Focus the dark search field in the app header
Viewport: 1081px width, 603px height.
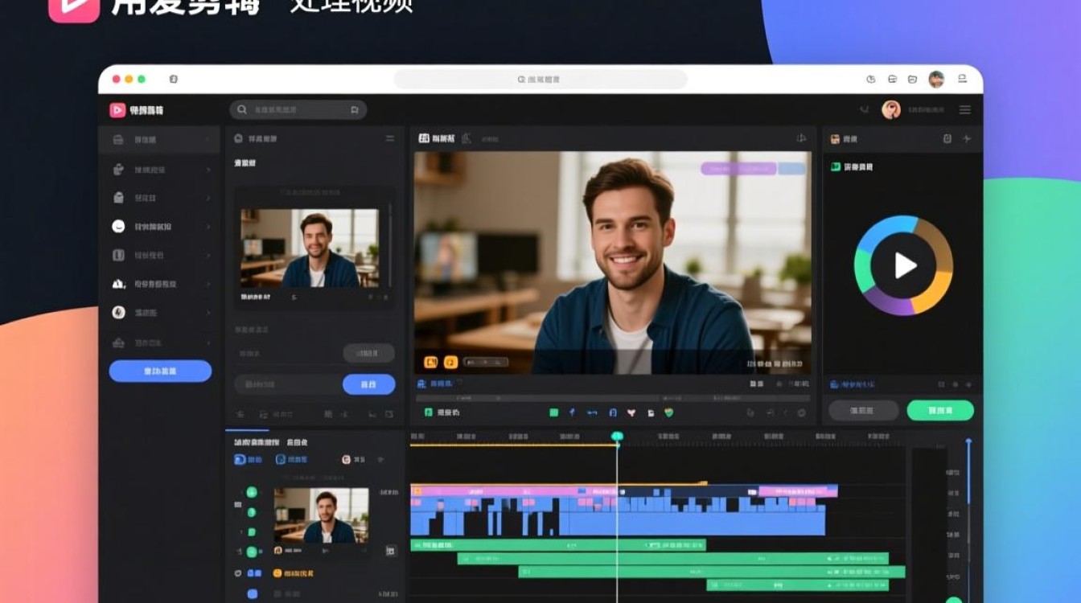[x=298, y=110]
